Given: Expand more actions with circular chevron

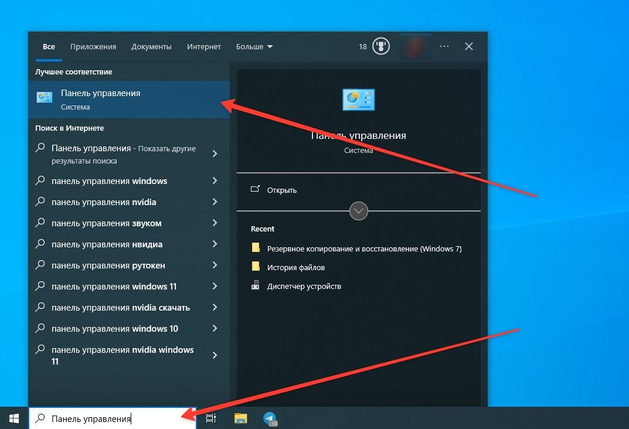Looking at the screenshot, I should (358, 211).
